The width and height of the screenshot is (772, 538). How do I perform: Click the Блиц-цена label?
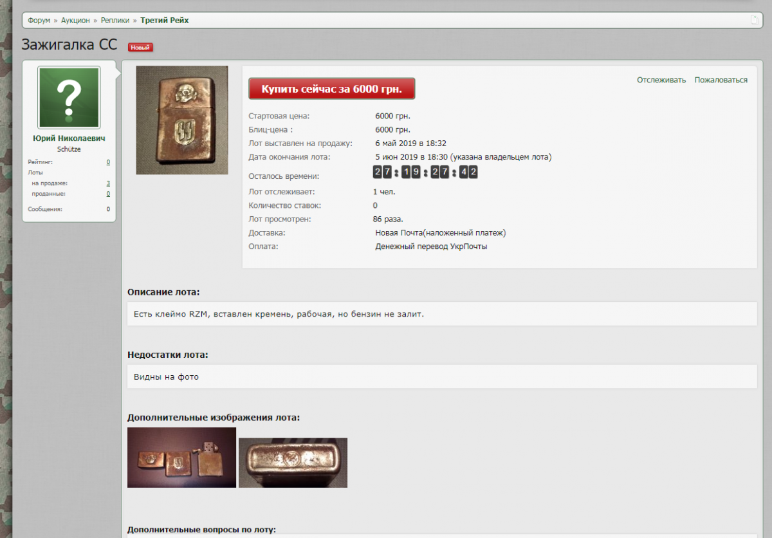tap(271, 130)
